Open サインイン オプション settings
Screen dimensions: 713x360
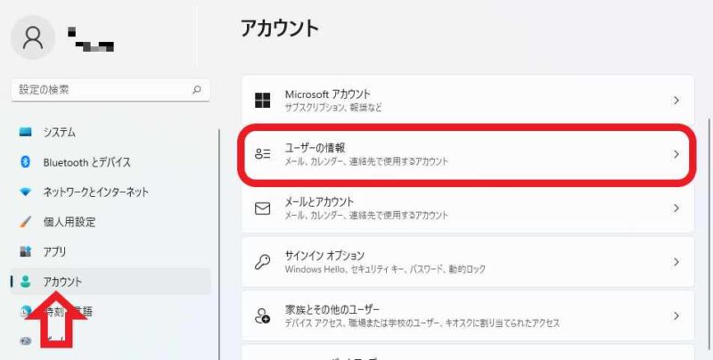(x=468, y=262)
